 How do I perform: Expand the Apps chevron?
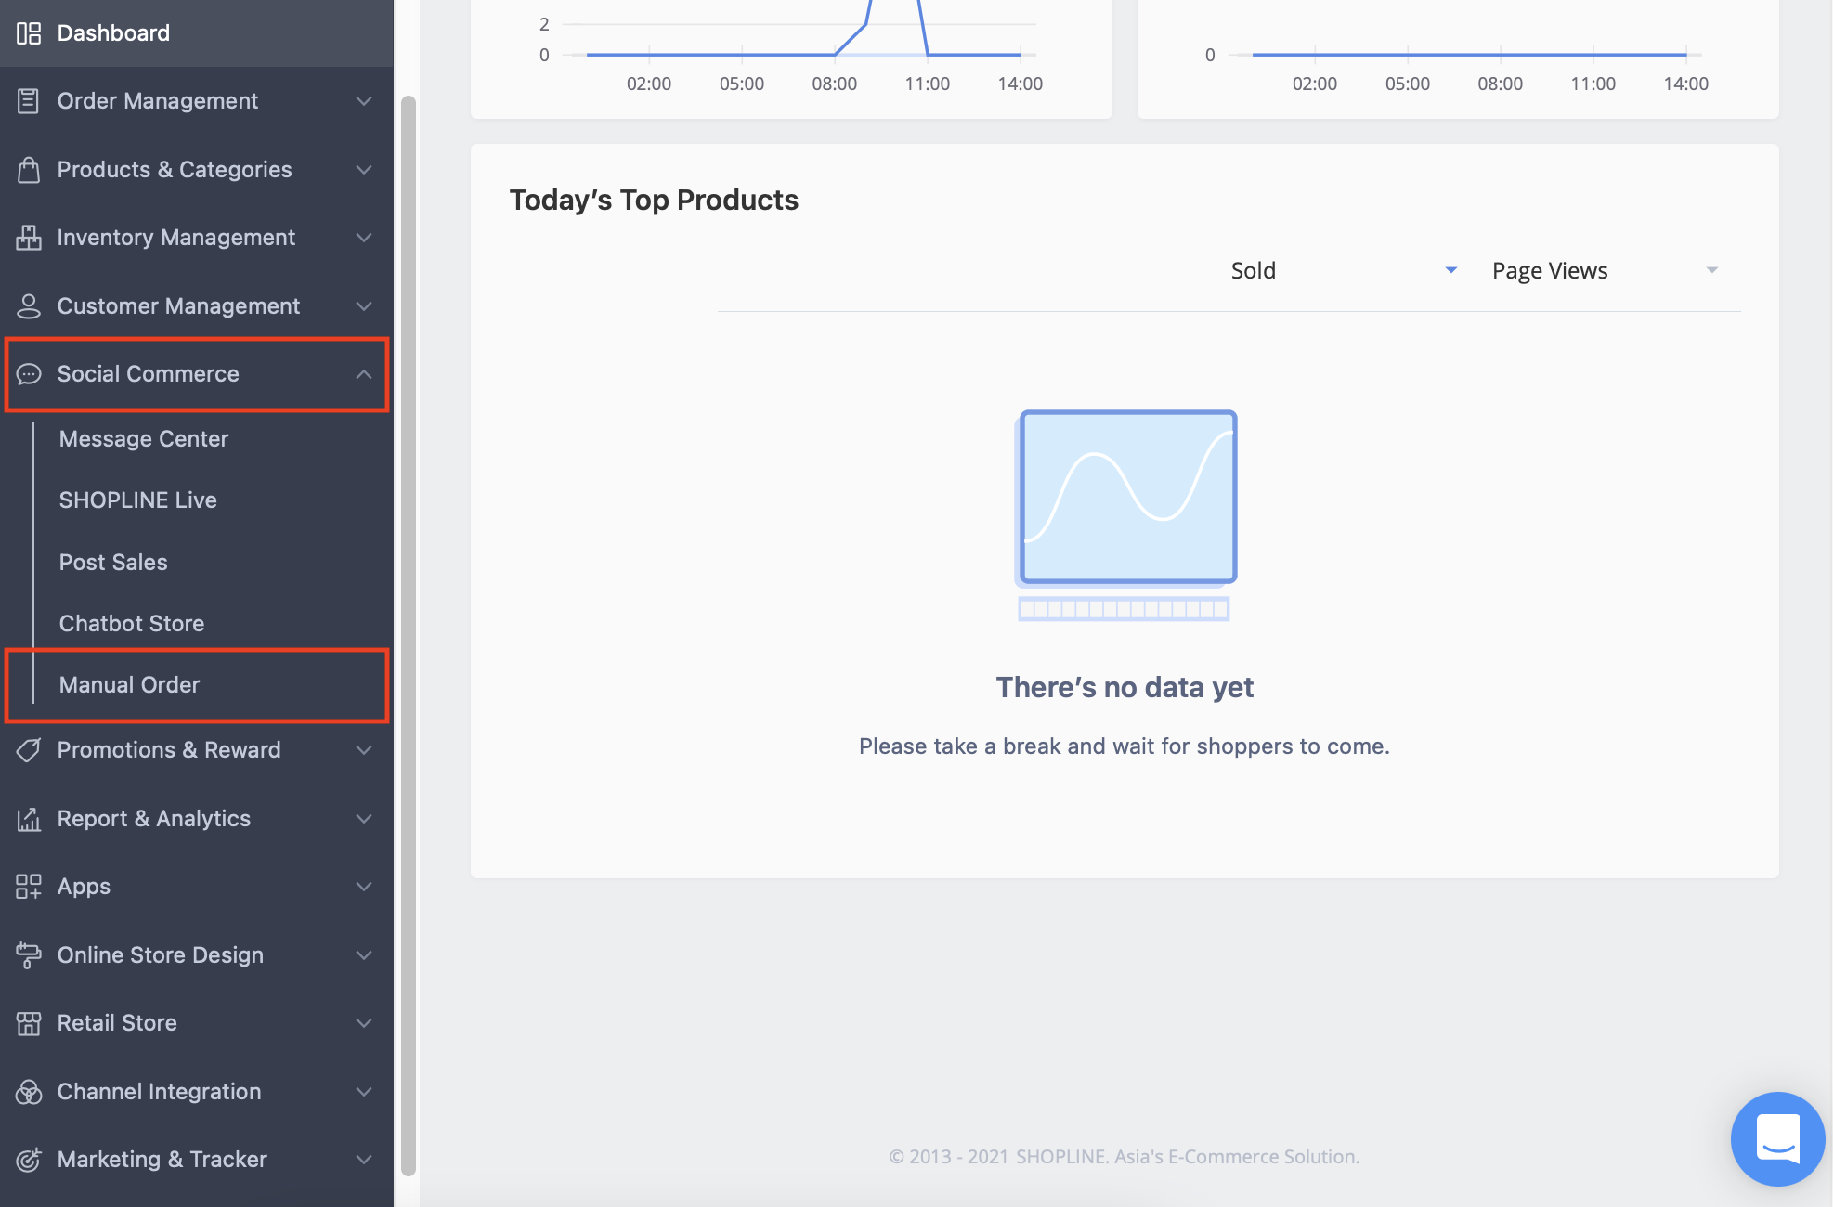(x=364, y=887)
